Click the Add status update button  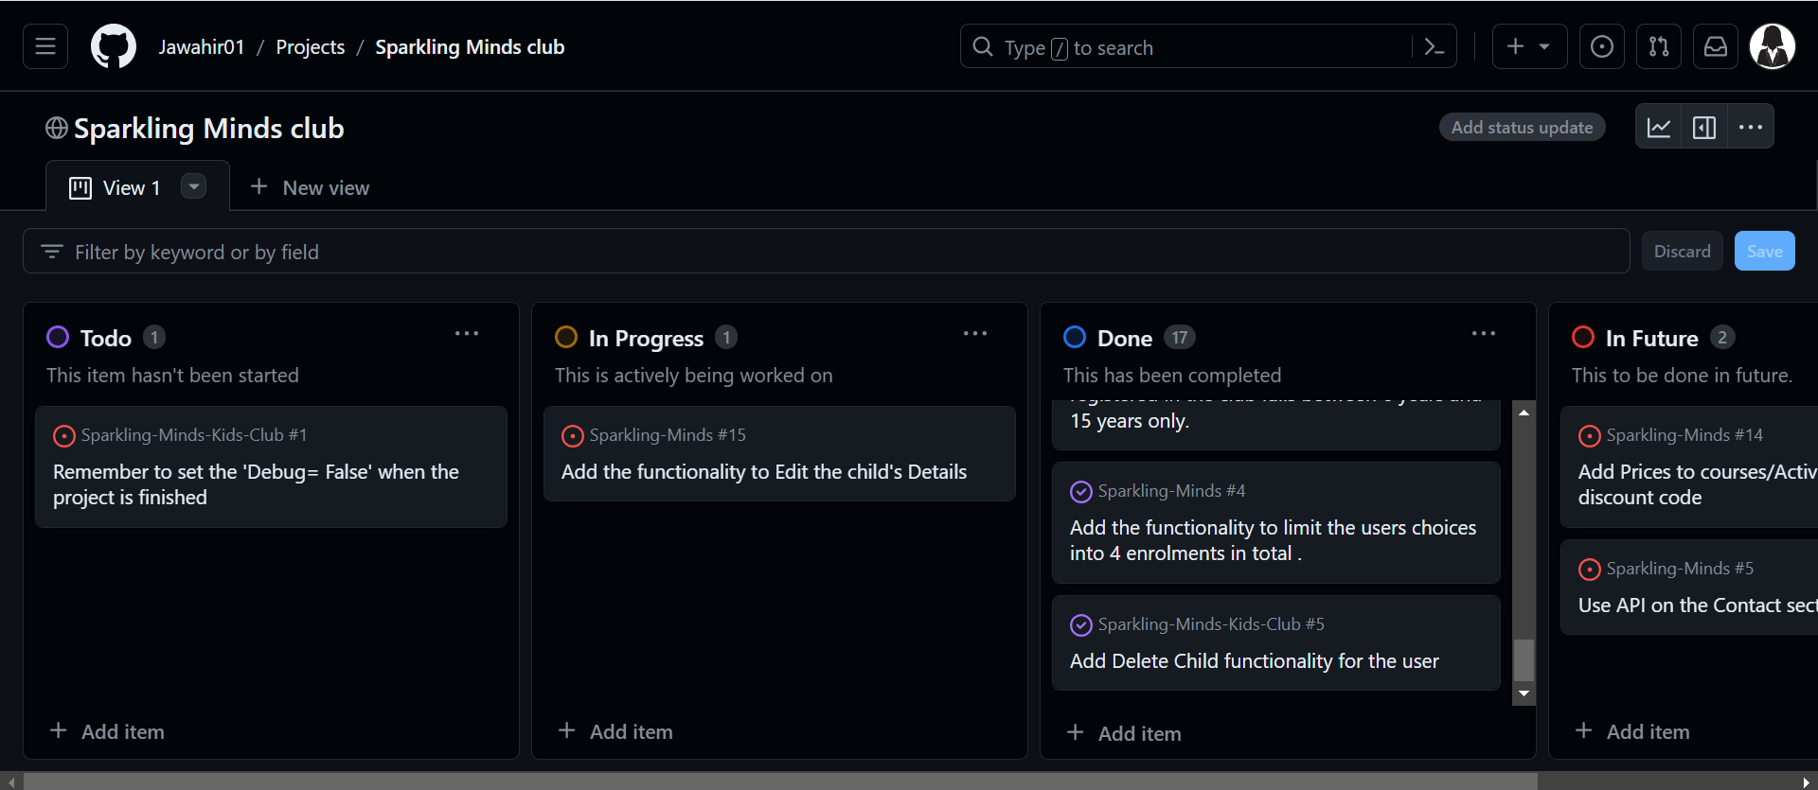click(1523, 127)
